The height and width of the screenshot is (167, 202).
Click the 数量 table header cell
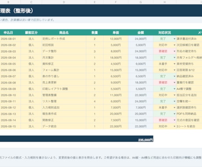(x=95, y=33)
